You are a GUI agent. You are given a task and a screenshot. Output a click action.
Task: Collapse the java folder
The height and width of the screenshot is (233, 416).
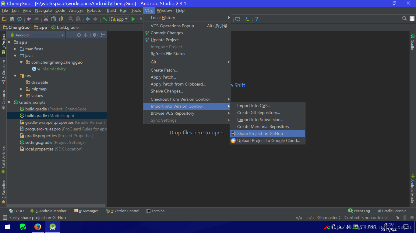coord(15,56)
